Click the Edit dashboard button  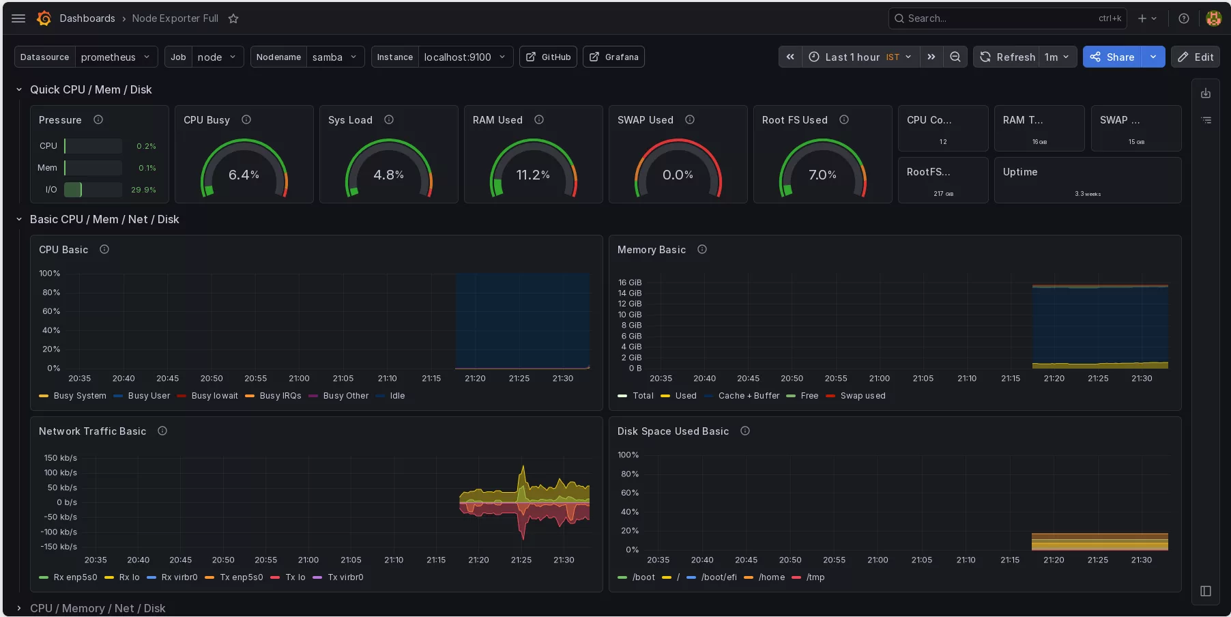(x=1196, y=57)
